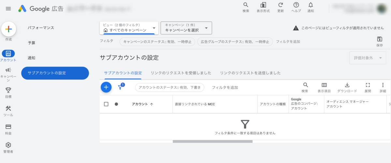Toggle the table filter funnel with badge
The height and width of the screenshot is (163, 391).
[120, 87]
